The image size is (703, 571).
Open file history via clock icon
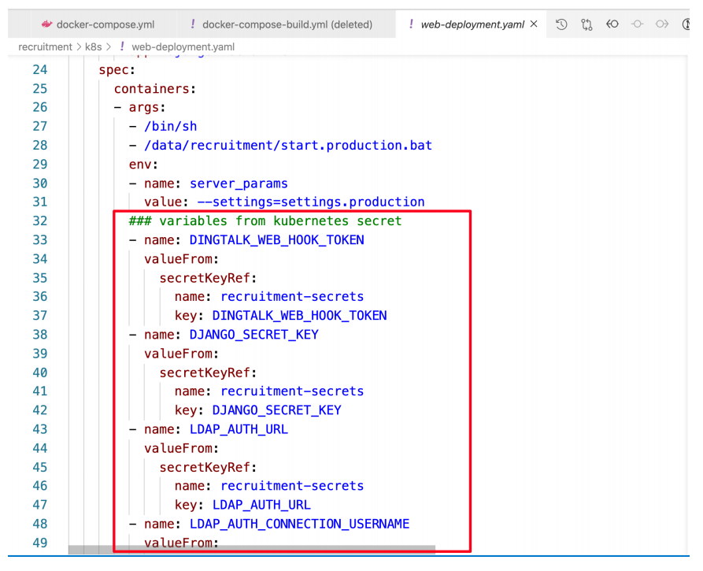(561, 24)
